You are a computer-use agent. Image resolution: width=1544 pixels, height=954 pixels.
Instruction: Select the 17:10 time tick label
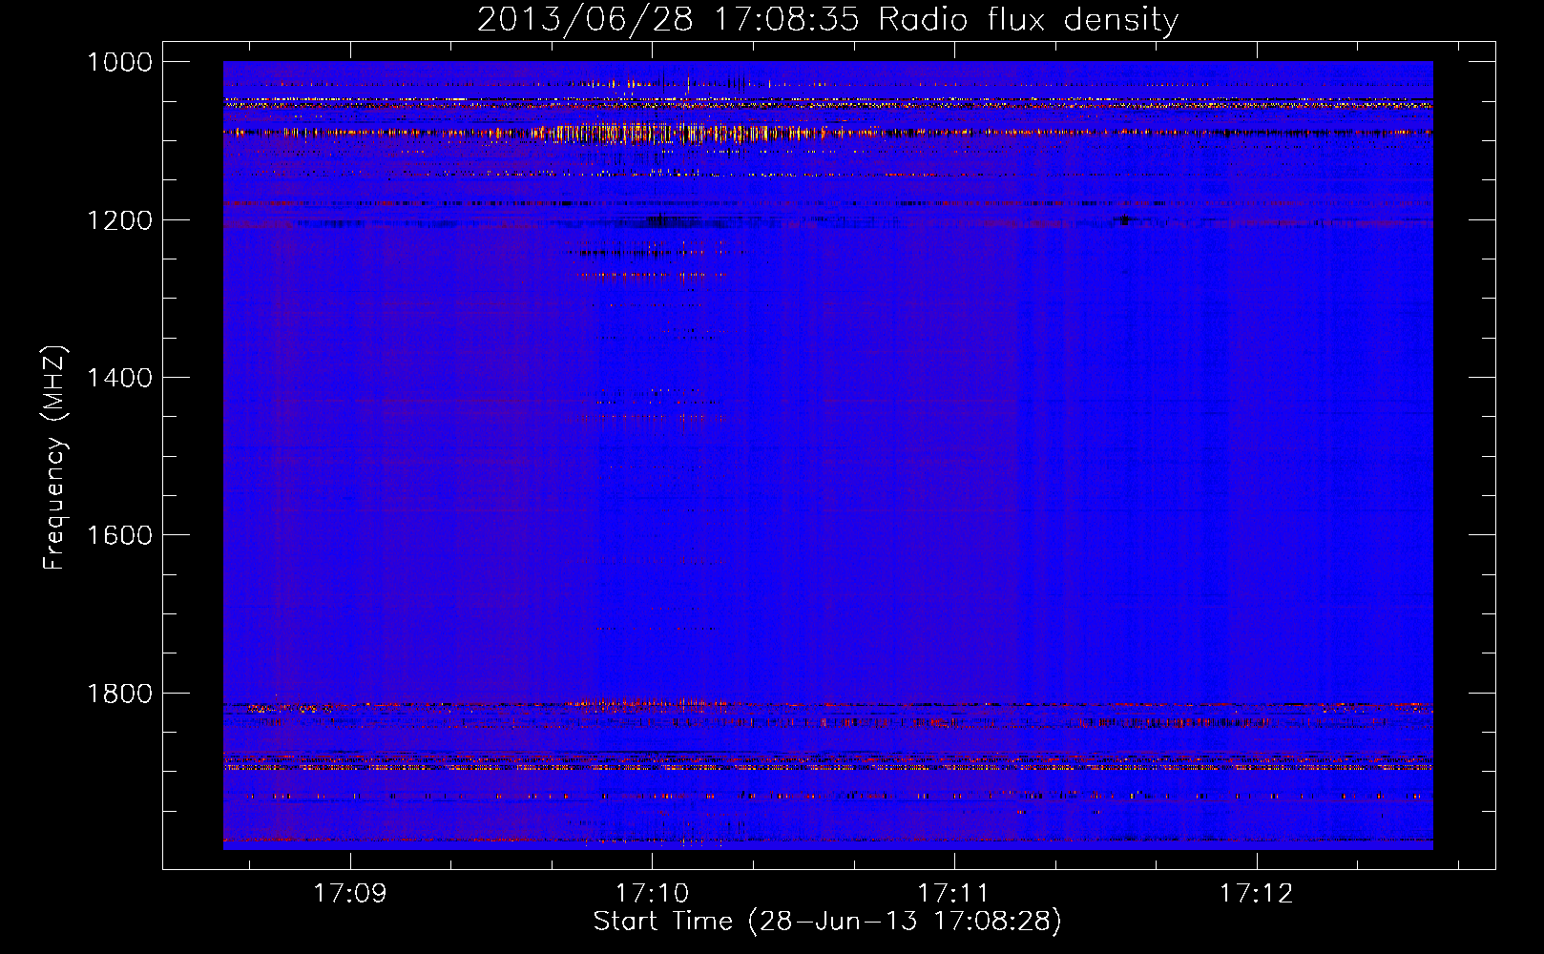pos(652,894)
